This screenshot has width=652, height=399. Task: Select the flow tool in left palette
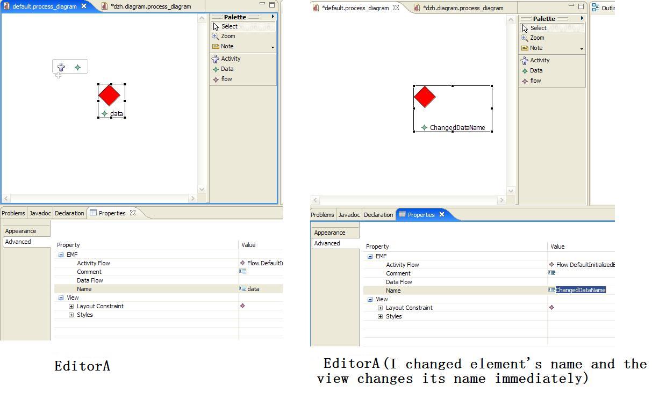click(223, 79)
